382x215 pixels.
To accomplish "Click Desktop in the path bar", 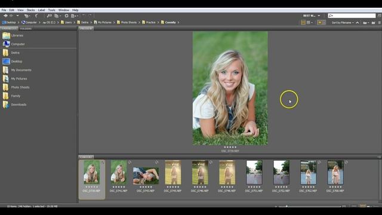I will [x=9, y=23].
